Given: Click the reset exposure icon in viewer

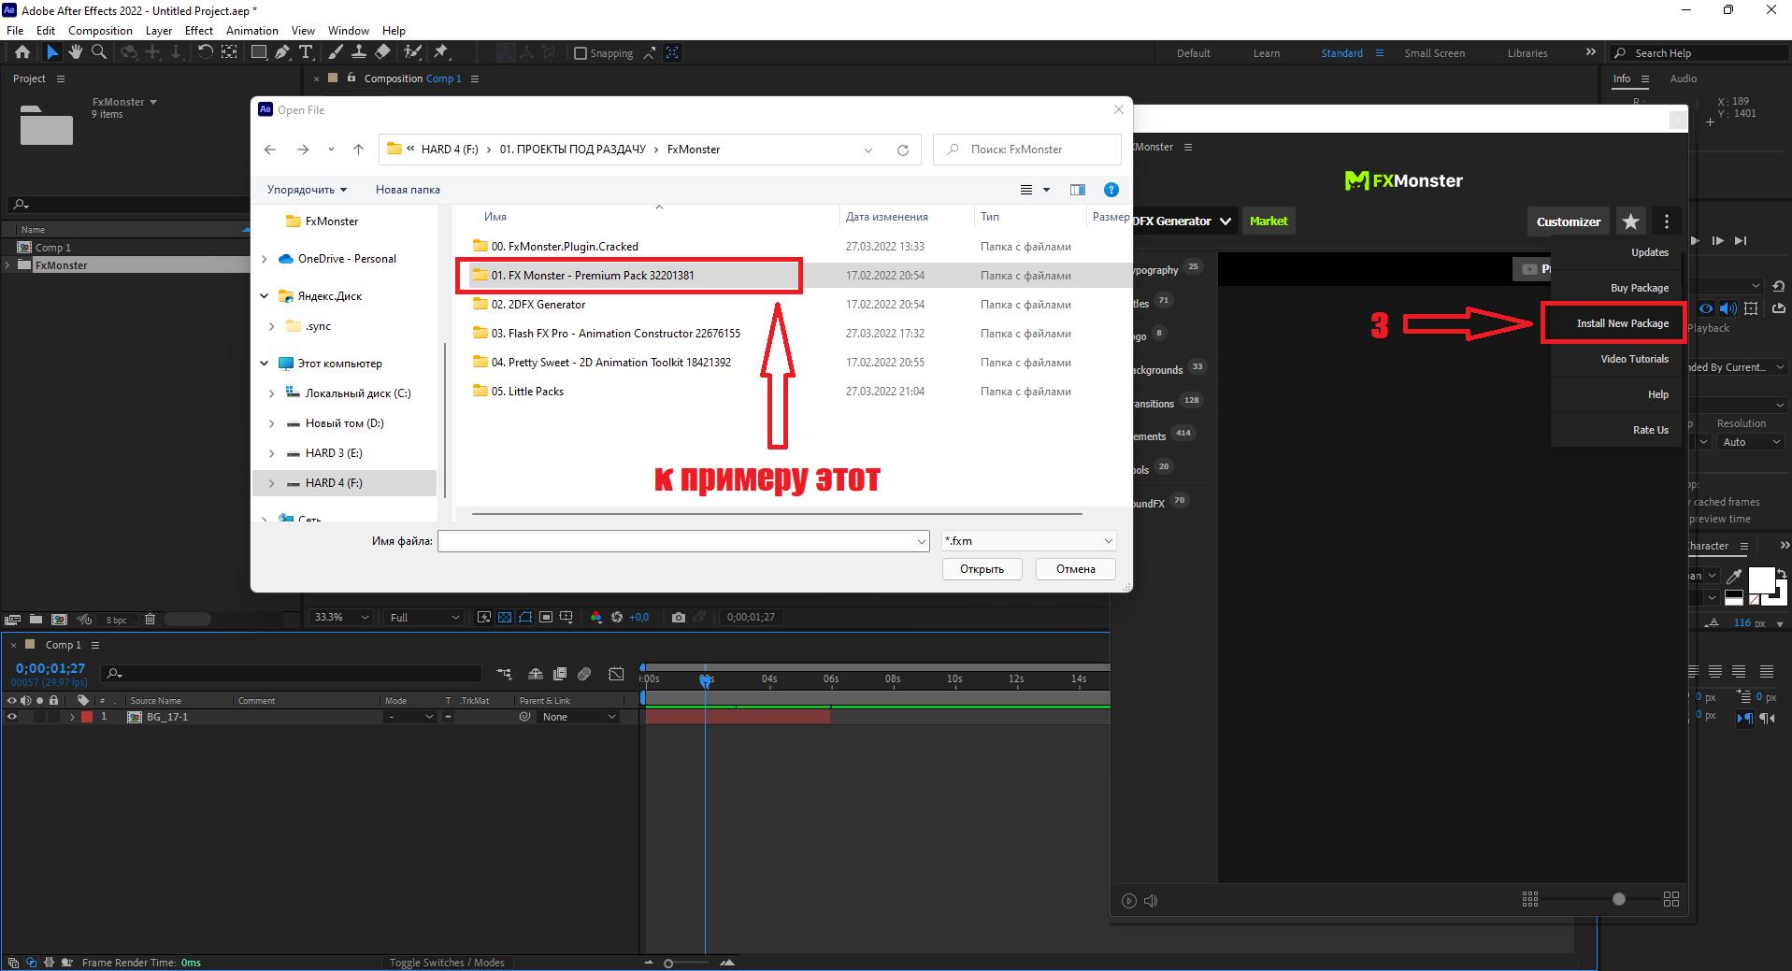Looking at the screenshot, I should tap(616, 617).
